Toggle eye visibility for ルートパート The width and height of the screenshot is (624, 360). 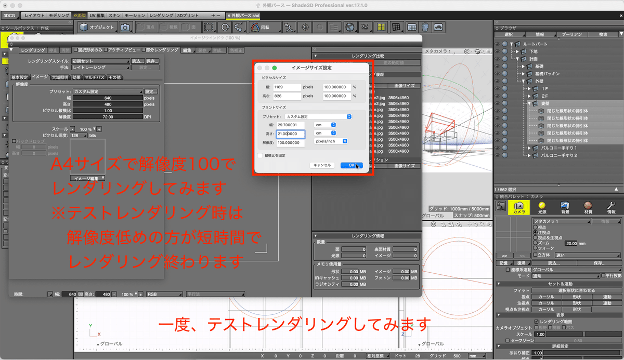(498, 44)
